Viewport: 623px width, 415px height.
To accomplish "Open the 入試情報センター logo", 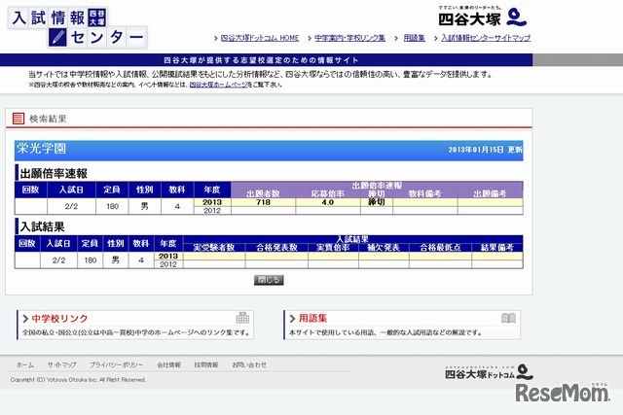I will click(78, 28).
